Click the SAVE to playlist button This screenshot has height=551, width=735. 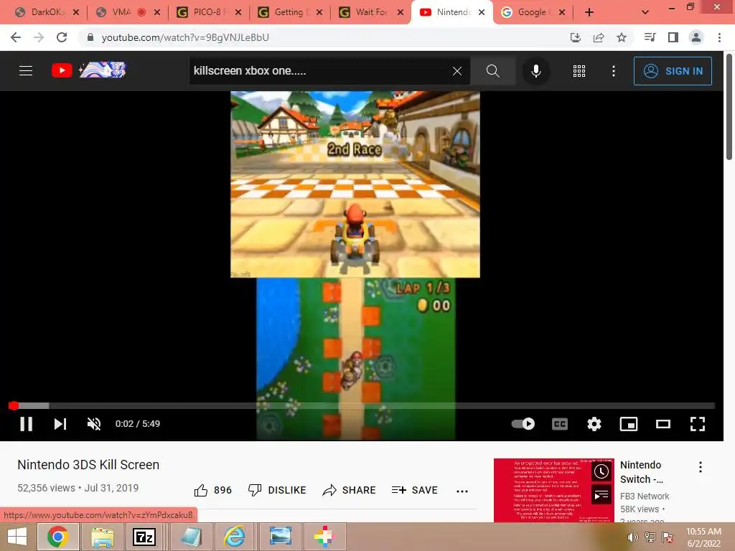tap(414, 490)
